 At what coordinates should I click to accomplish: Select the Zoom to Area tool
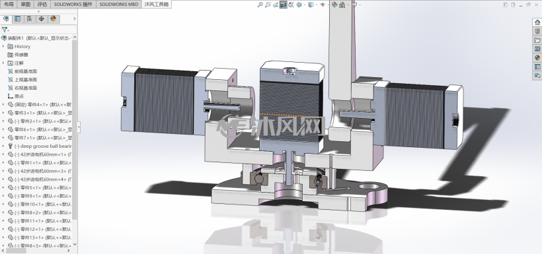pyautogui.click(x=268, y=5)
